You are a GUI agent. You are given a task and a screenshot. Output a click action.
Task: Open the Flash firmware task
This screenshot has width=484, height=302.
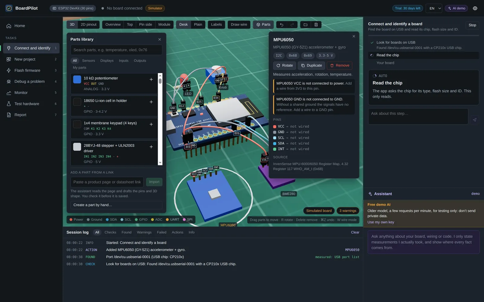pyautogui.click(x=31, y=70)
